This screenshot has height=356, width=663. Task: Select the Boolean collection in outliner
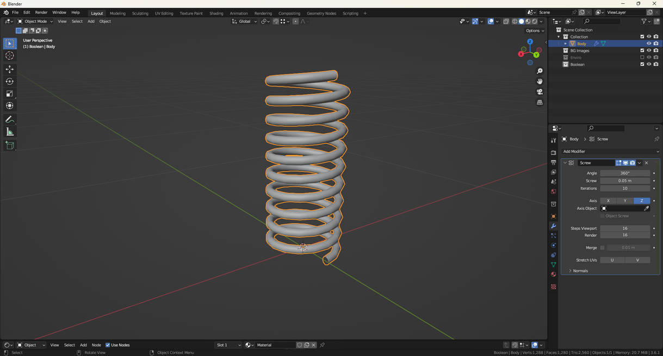click(577, 65)
